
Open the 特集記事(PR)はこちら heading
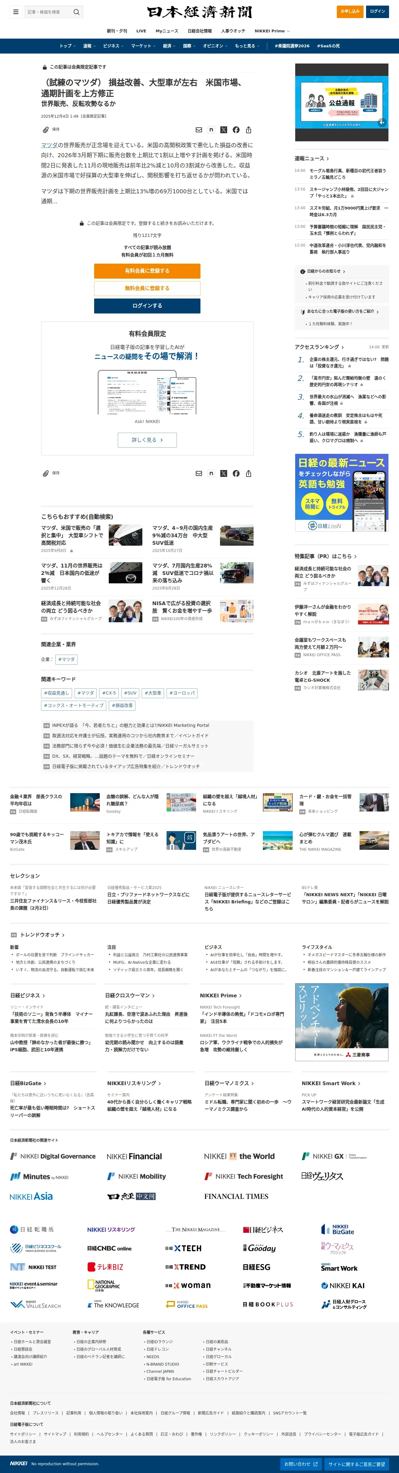[325, 556]
